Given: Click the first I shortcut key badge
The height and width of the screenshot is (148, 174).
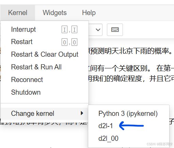Looking at the screenshot, I should (x=64, y=29).
